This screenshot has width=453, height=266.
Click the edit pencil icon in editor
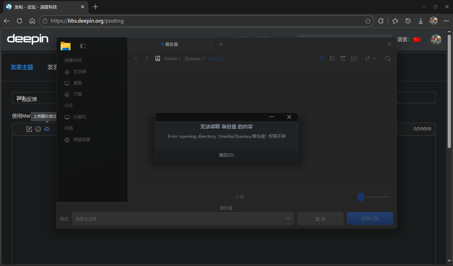click(29, 129)
